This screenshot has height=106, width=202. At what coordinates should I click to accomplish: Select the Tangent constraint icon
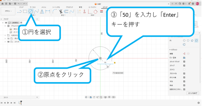[96, 12]
